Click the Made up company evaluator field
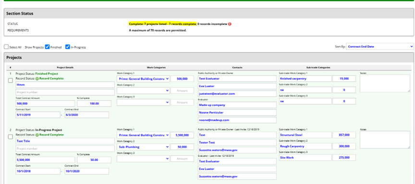The width and height of the screenshot is (415, 184). (x=237, y=105)
